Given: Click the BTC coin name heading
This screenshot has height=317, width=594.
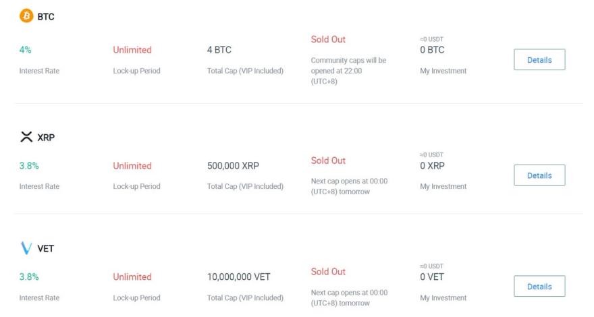Looking at the screenshot, I should click(x=45, y=18).
